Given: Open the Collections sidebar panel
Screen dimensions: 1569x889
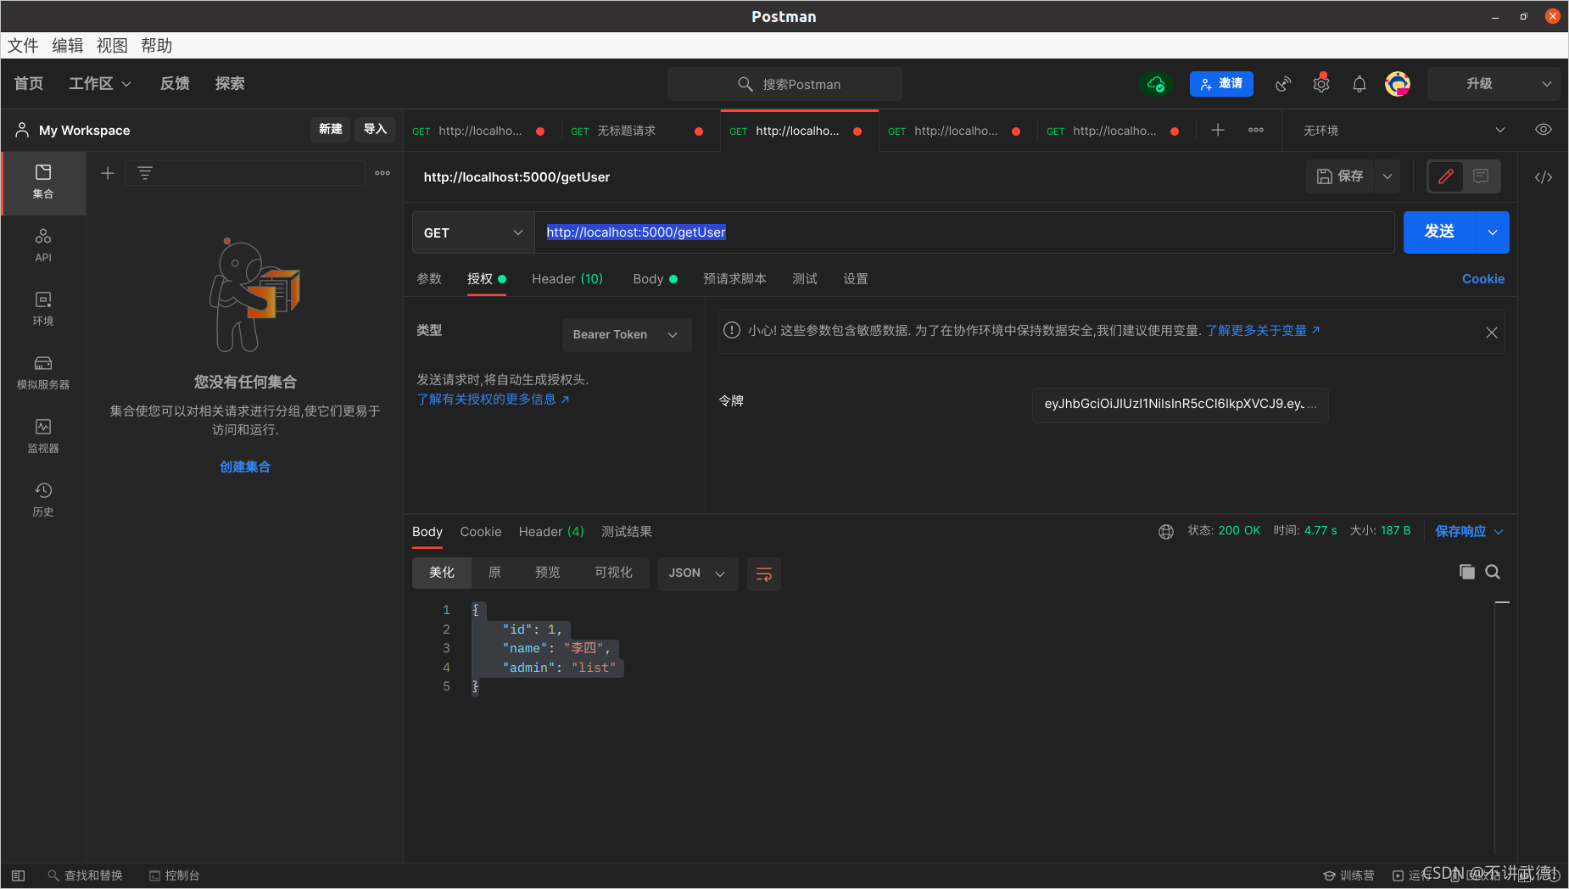Looking at the screenshot, I should coord(43,182).
